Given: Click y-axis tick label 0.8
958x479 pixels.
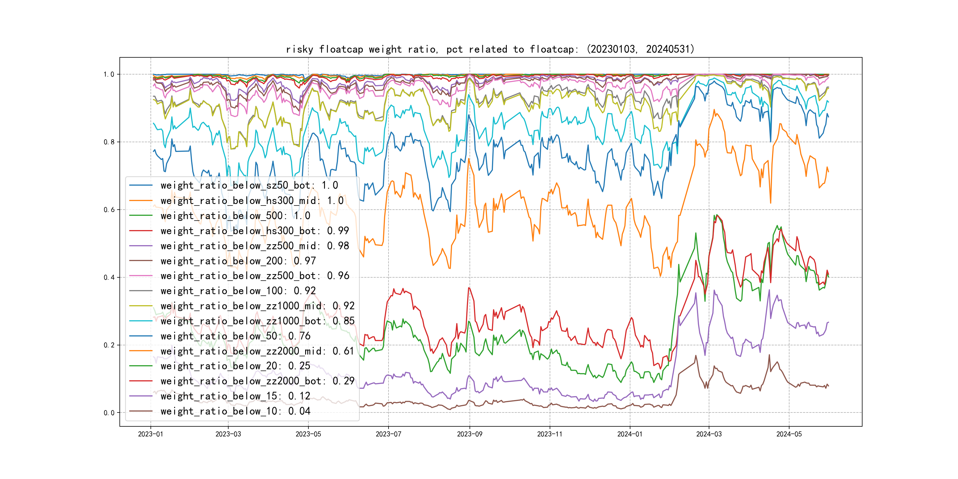Looking at the screenshot, I should 109,142.
